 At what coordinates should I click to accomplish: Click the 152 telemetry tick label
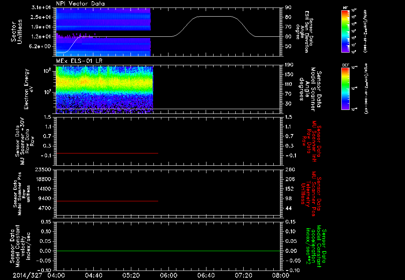pos(290,189)
